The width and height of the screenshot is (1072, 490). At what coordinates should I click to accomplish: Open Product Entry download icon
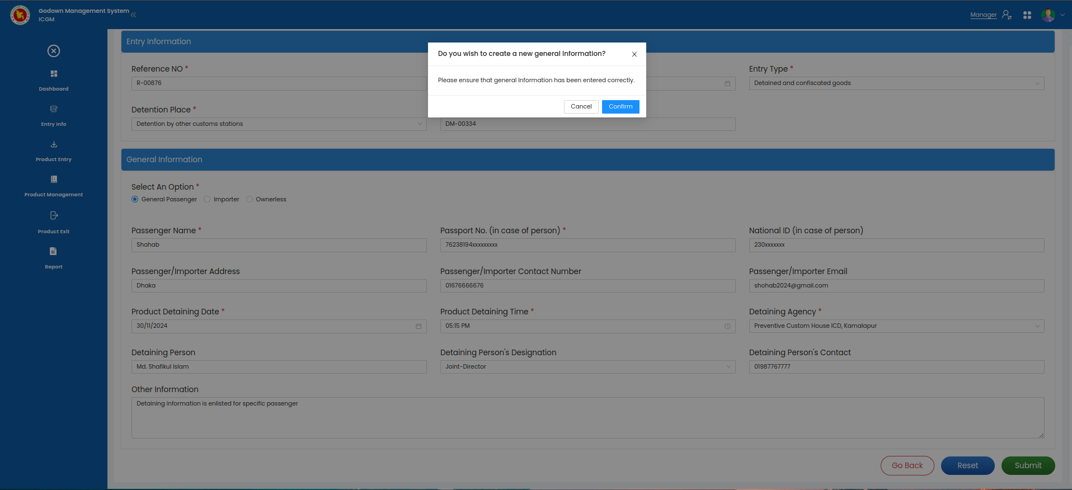pyautogui.click(x=54, y=144)
